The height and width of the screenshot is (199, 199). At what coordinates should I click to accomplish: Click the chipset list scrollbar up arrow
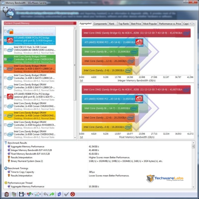(x=75, y=28)
